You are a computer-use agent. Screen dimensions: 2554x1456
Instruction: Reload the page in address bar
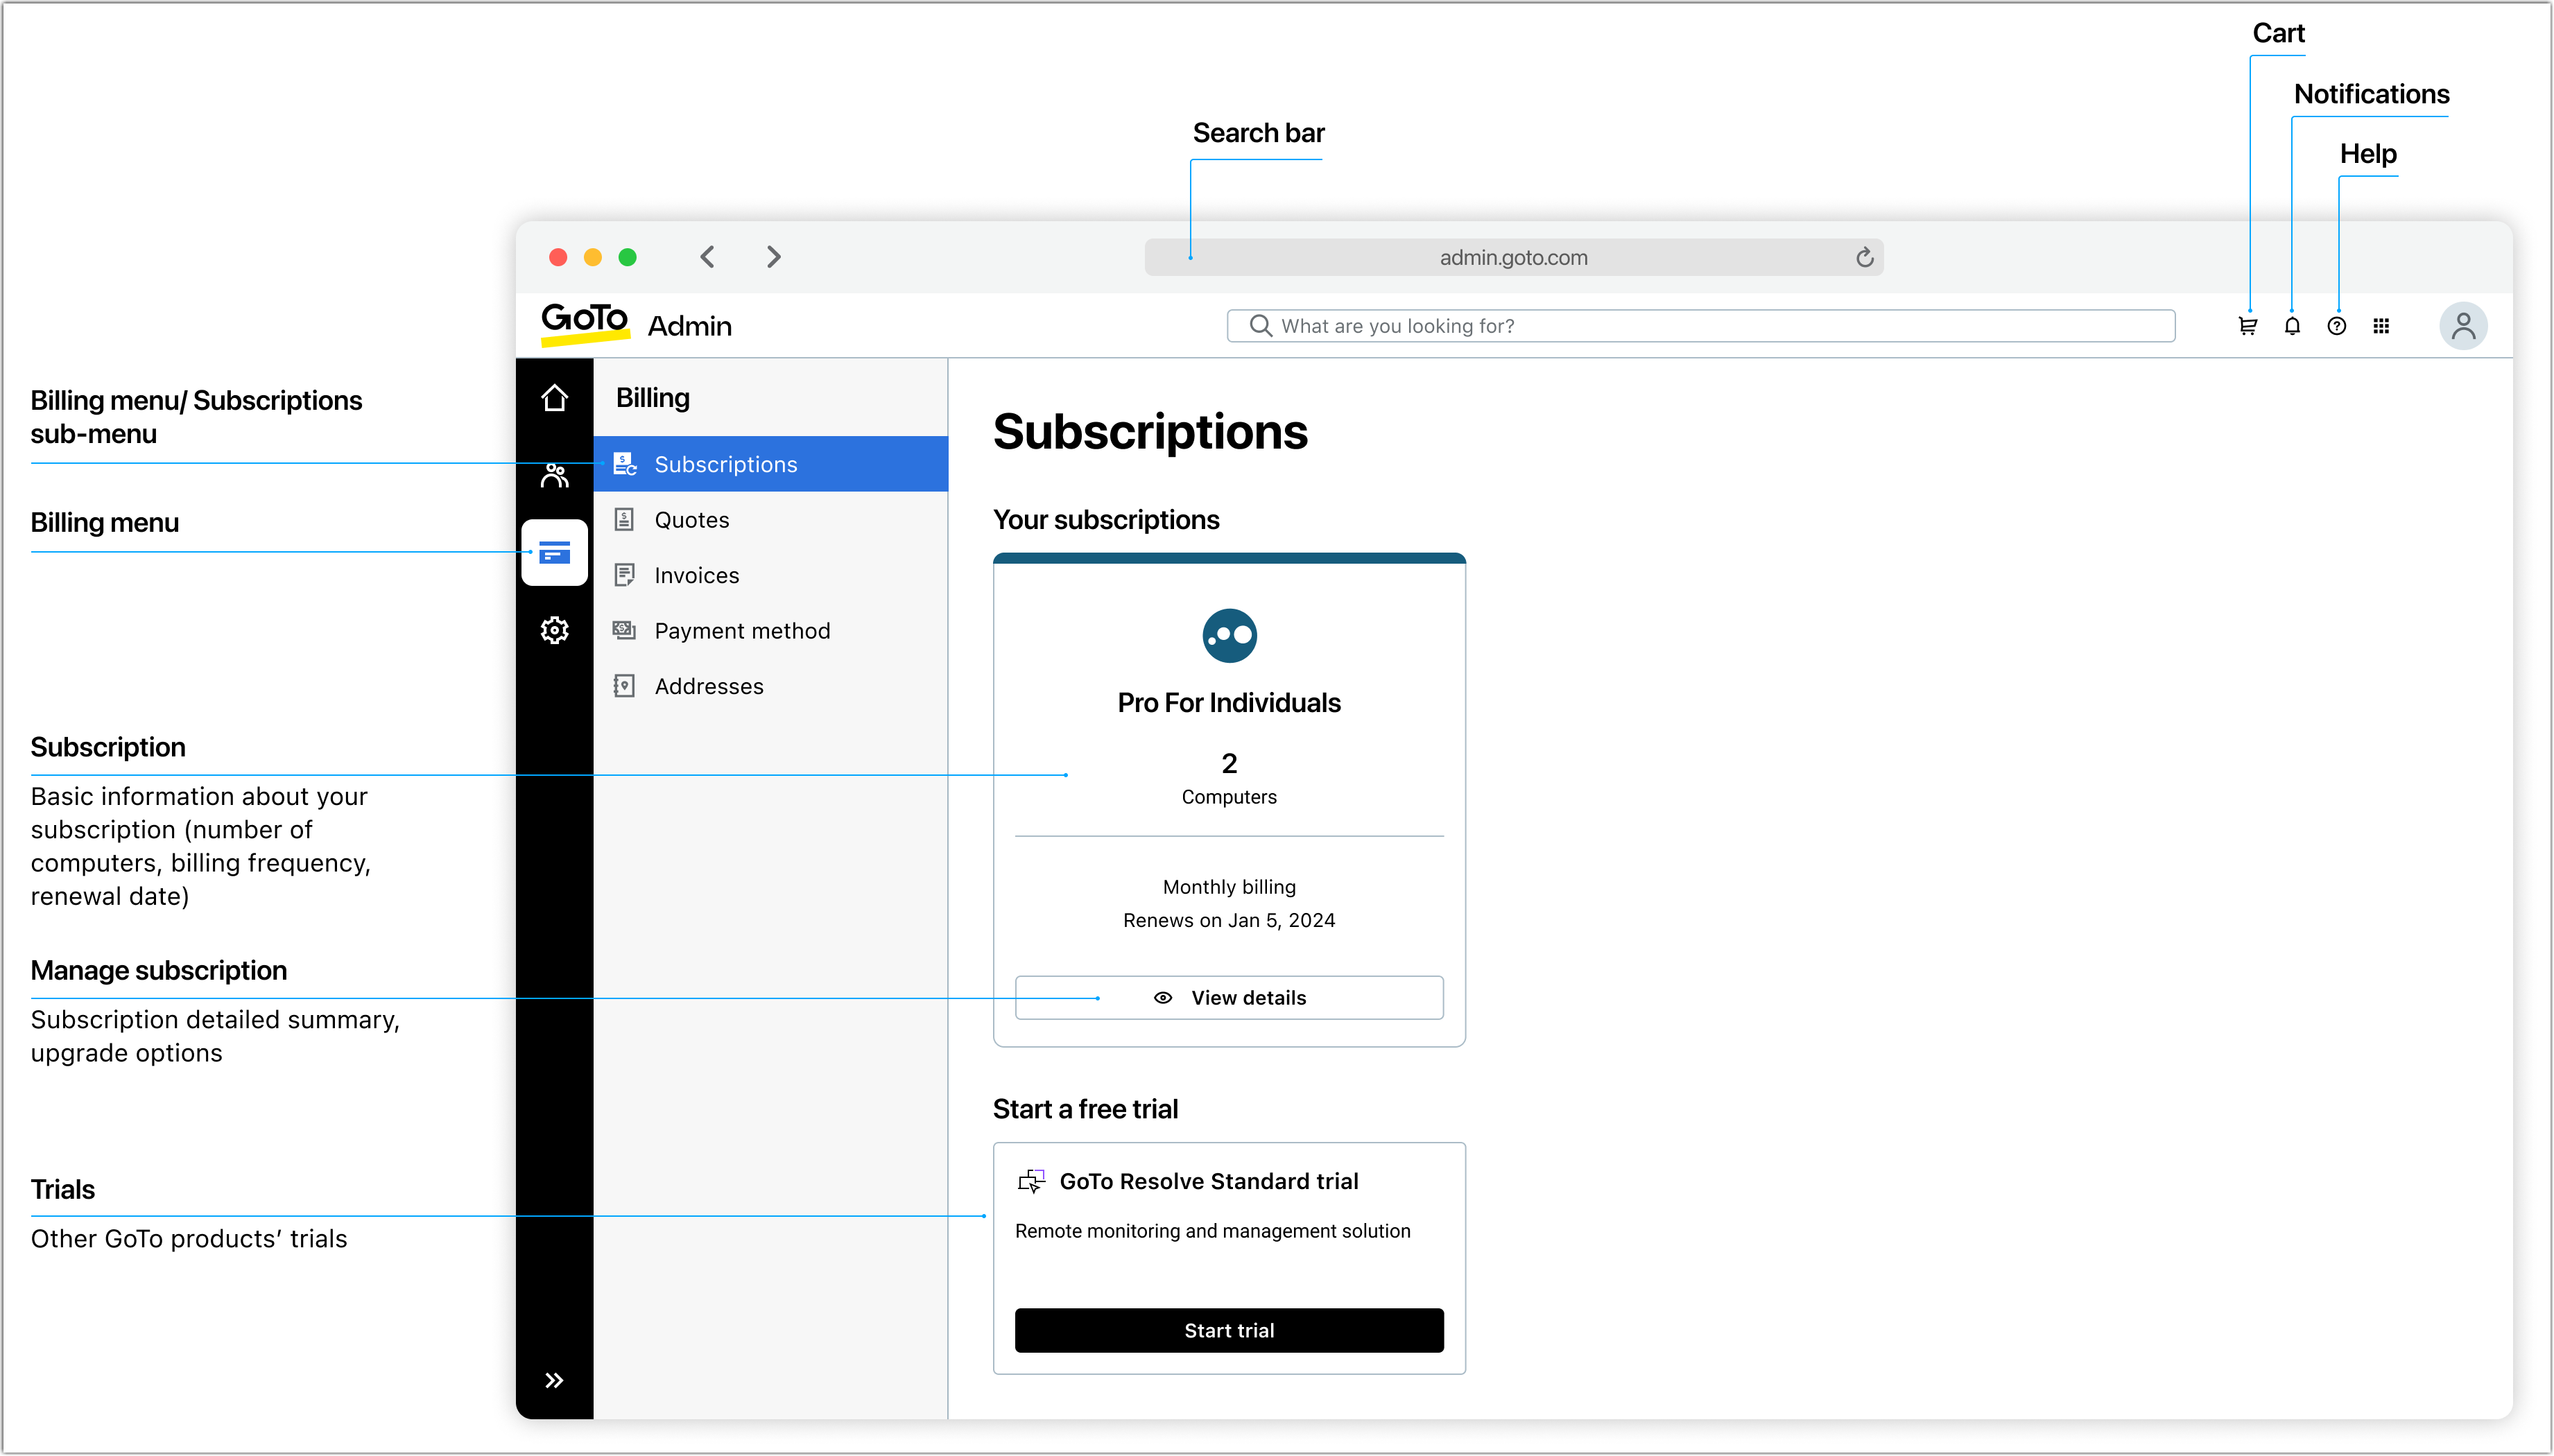(x=1864, y=258)
